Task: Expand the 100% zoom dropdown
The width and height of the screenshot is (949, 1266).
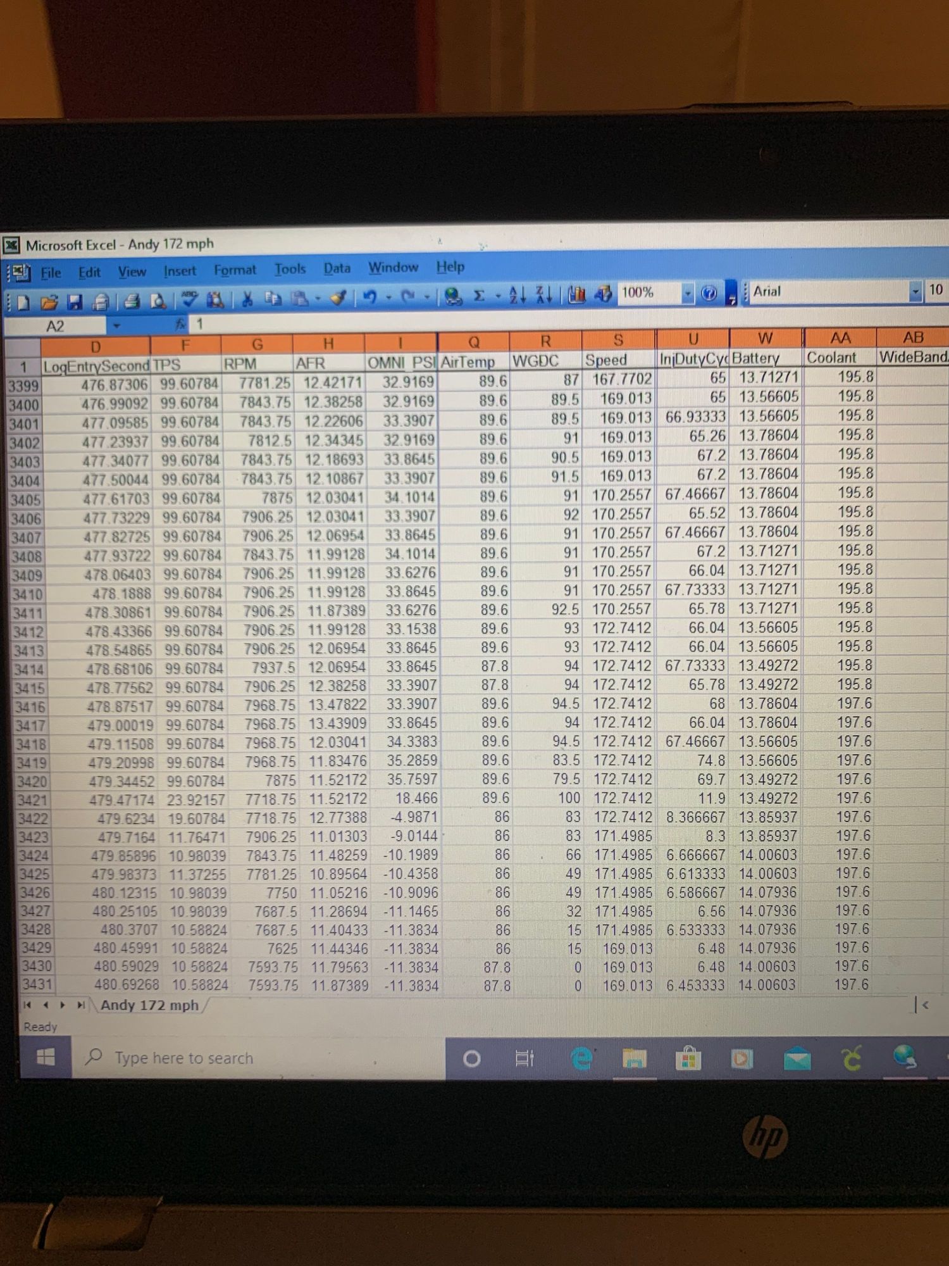Action: pos(687,293)
